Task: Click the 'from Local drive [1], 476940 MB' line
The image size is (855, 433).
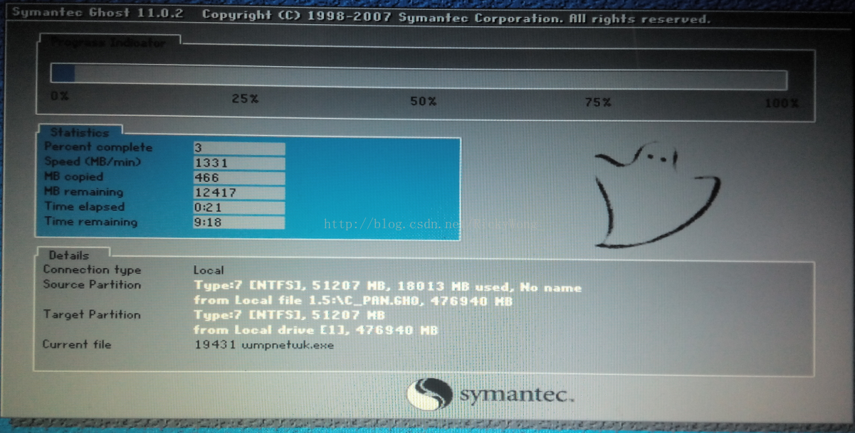Action: (315, 330)
